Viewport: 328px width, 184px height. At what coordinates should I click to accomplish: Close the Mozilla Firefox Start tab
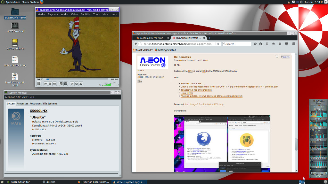[168, 38]
